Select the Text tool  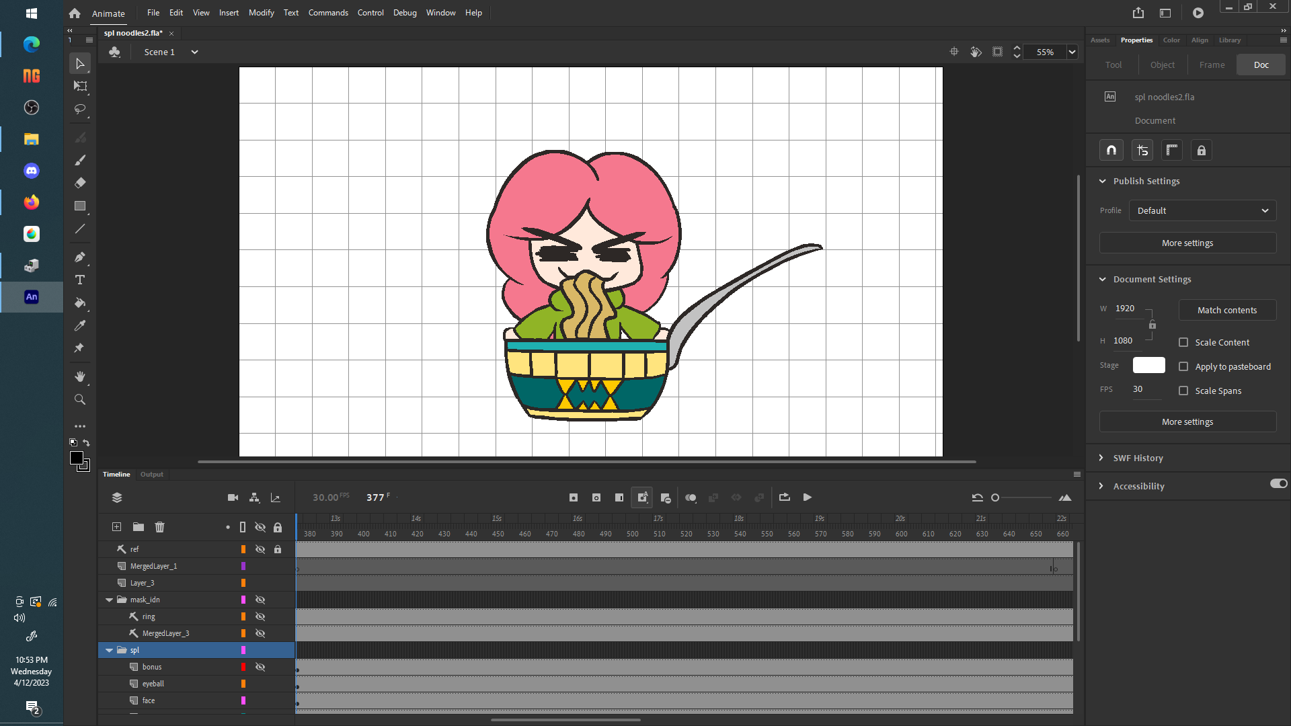(80, 280)
